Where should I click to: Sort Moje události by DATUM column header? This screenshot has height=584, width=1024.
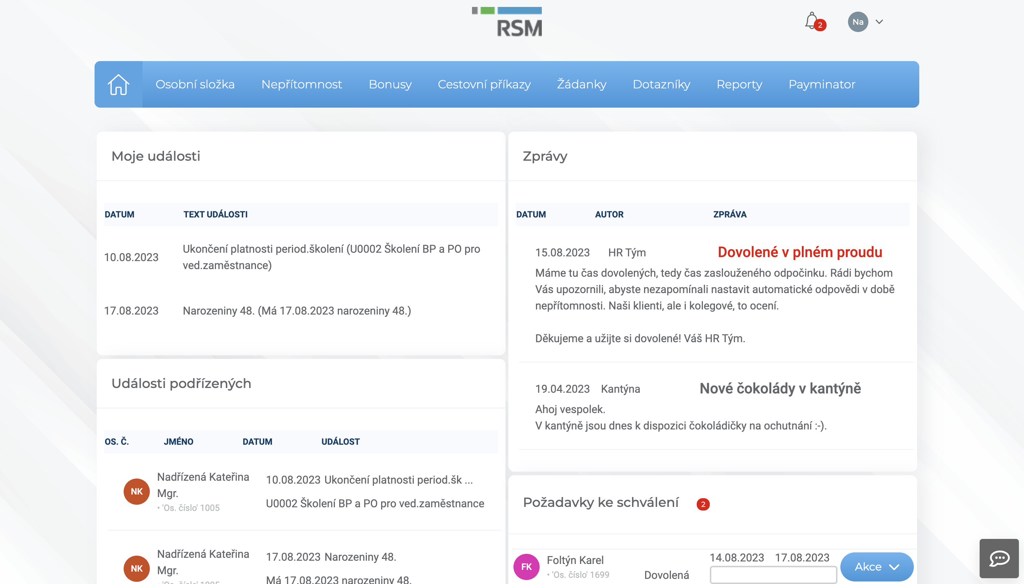(120, 214)
